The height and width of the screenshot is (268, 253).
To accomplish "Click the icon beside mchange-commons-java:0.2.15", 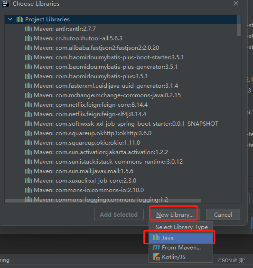I will (x=28, y=95).
